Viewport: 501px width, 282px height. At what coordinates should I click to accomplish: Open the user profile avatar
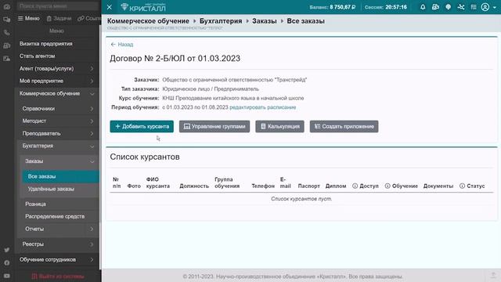click(x=485, y=7)
